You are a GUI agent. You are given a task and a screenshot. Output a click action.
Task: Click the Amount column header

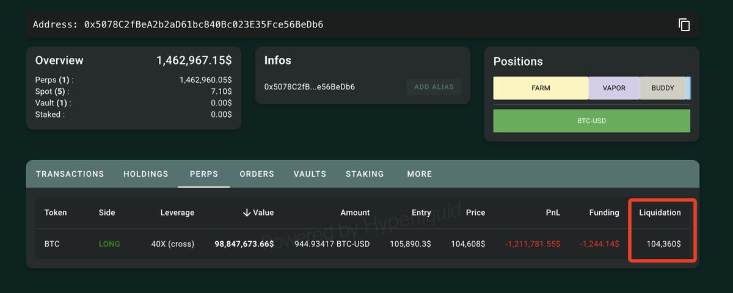(x=356, y=213)
